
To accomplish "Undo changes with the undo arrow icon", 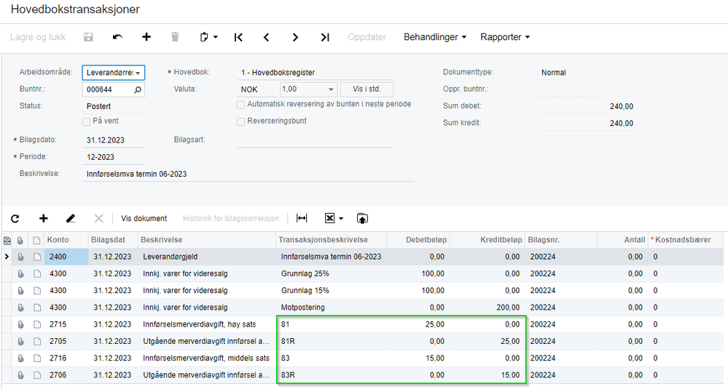I will (x=117, y=37).
